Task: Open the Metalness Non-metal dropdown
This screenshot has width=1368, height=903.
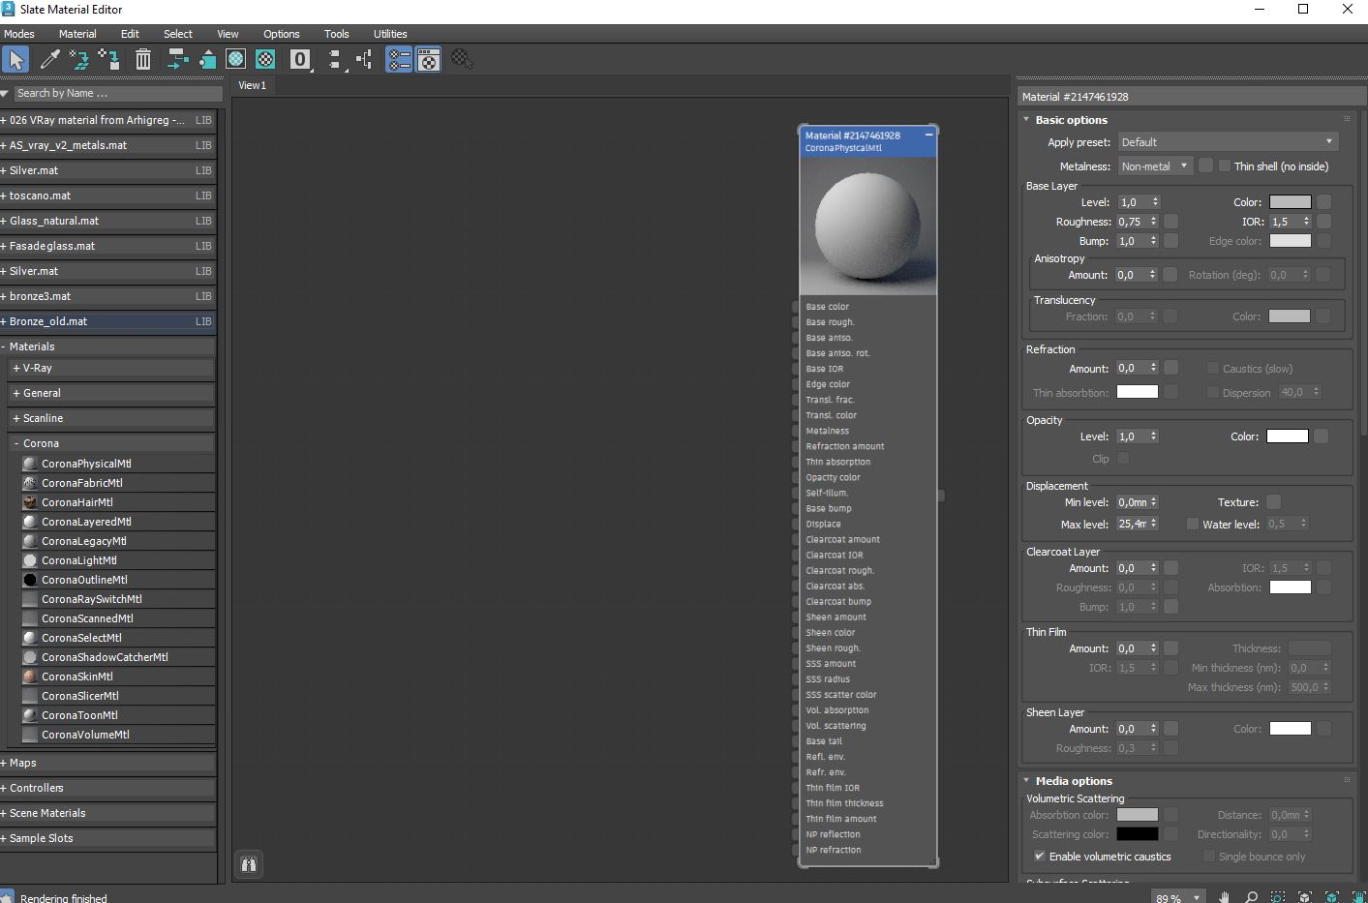Action: click(1154, 166)
